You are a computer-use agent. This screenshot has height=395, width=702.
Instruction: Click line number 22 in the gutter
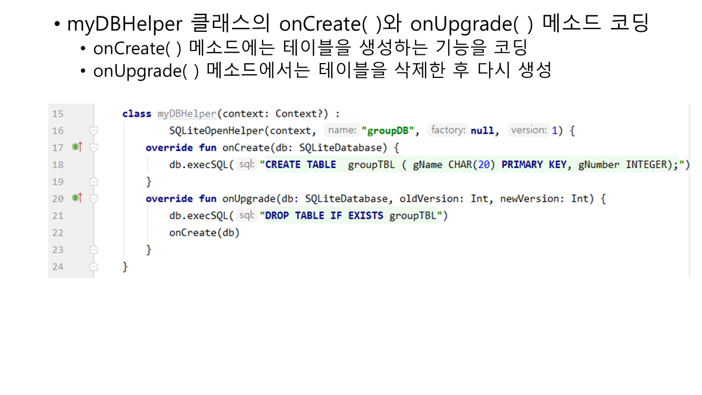(x=58, y=233)
